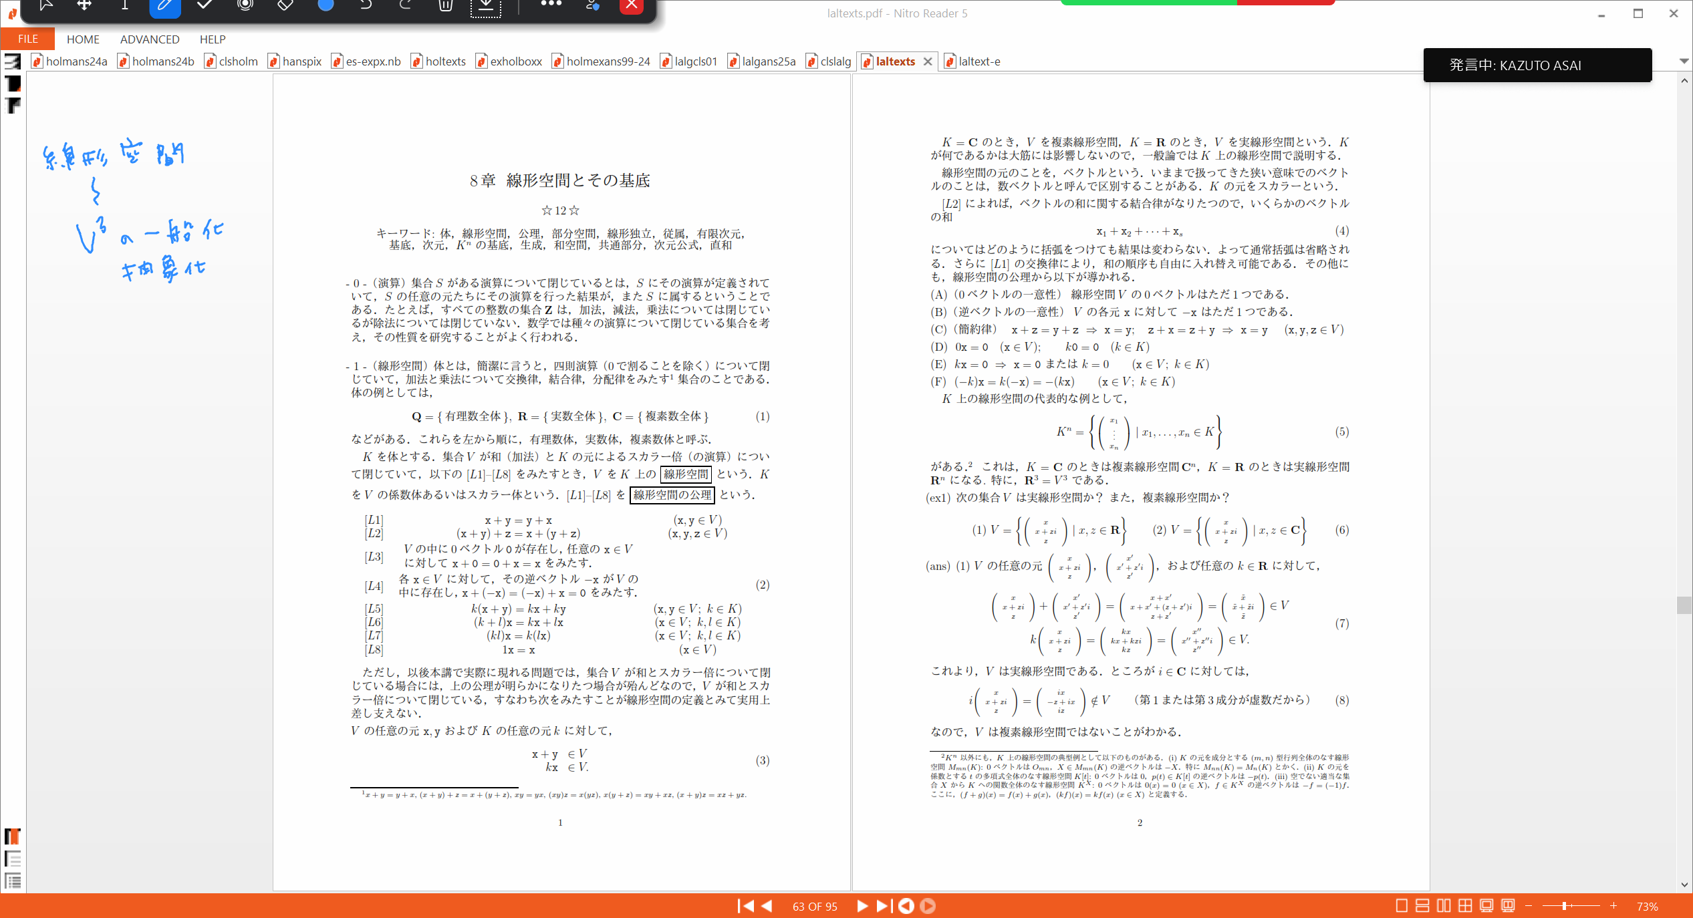Expand the document tabs overflow arrow

1684,61
